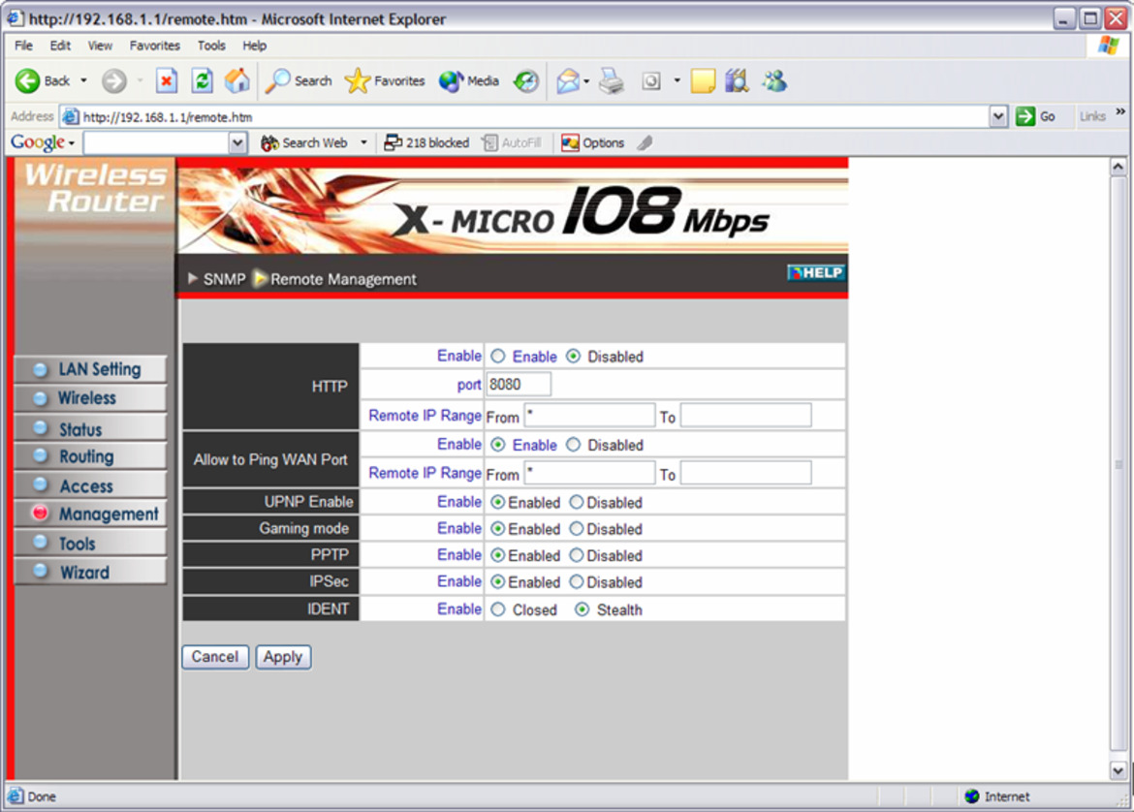Select HTTP Enable radio button
The width and height of the screenshot is (1134, 812).
point(497,356)
